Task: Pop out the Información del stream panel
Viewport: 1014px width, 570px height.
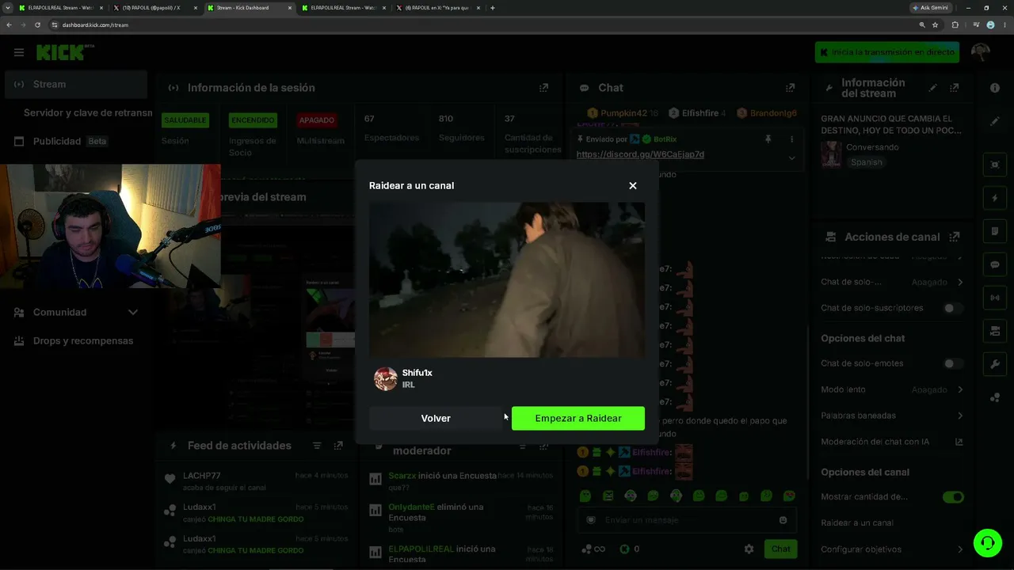Action: point(955,88)
